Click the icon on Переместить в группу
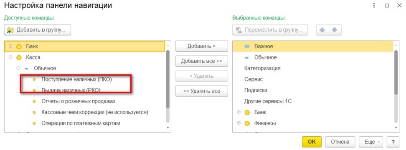Image resolution: width=406 pixels, height=150 pixels. pos(239,30)
